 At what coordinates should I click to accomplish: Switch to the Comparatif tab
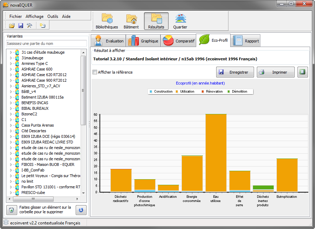pyautogui.click(x=178, y=41)
